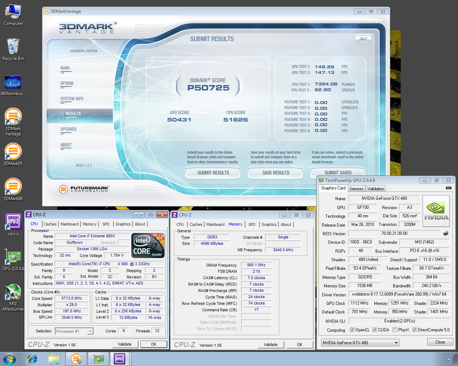
Task: Click the GPU-Z Name field GTX 480
Action: click(x=384, y=198)
